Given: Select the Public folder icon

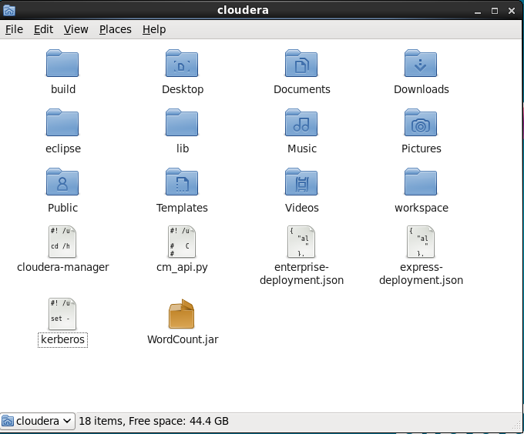Looking at the screenshot, I should click(x=62, y=182).
